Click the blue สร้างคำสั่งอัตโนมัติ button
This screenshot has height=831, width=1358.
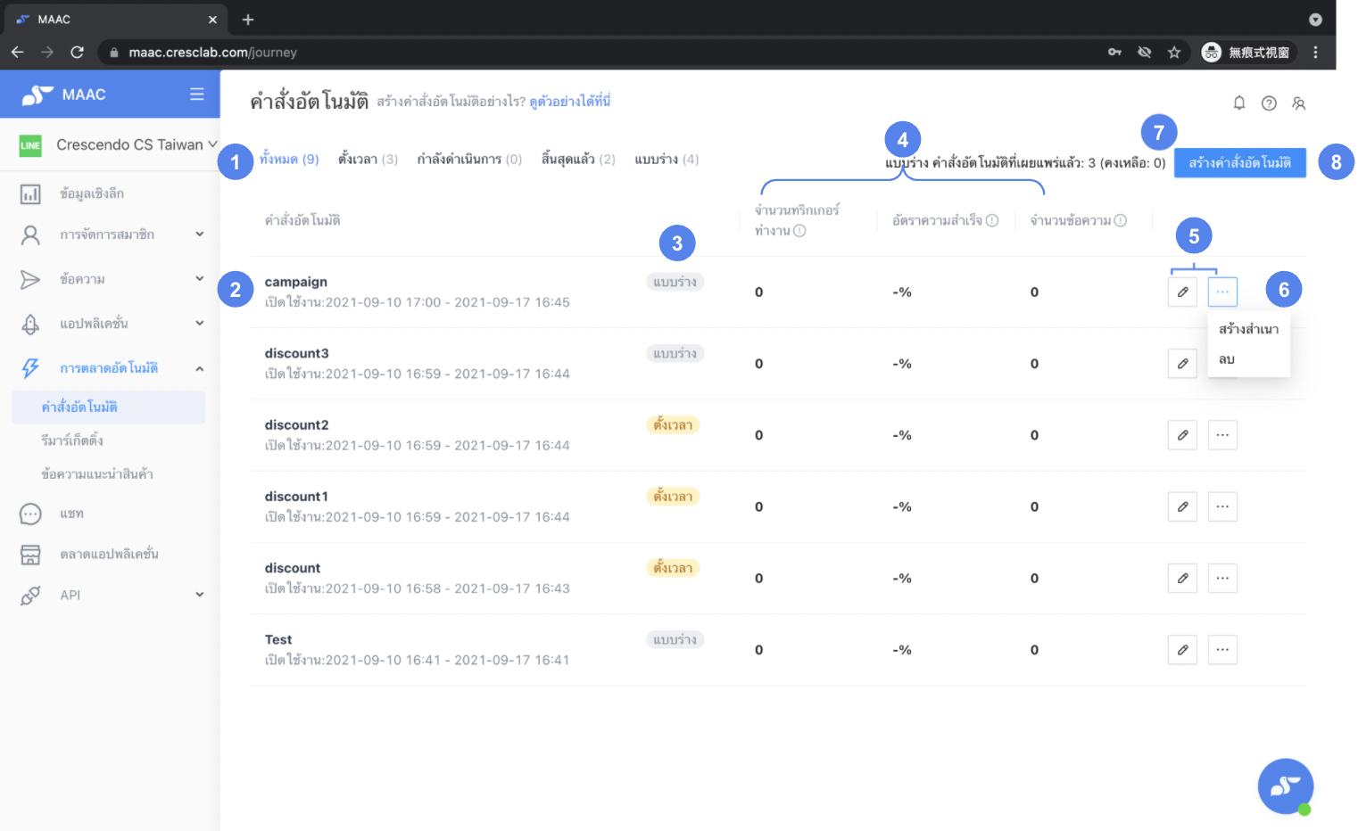pyautogui.click(x=1239, y=162)
